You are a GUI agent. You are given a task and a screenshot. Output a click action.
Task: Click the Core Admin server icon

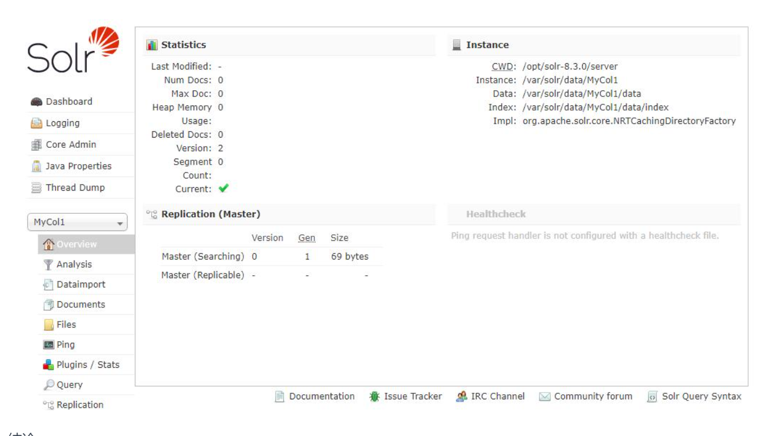tap(36, 145)
